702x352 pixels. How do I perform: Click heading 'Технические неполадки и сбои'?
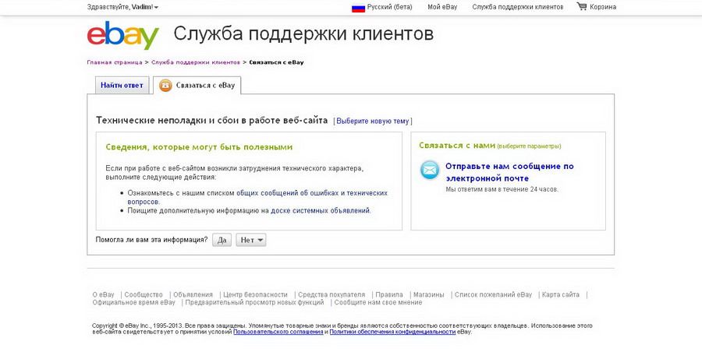(211, 121)
